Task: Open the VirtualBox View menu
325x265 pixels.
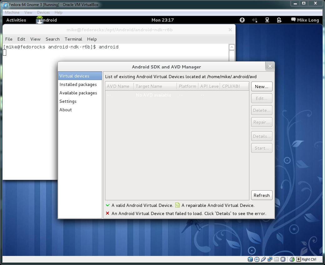Action: point(28,12)
